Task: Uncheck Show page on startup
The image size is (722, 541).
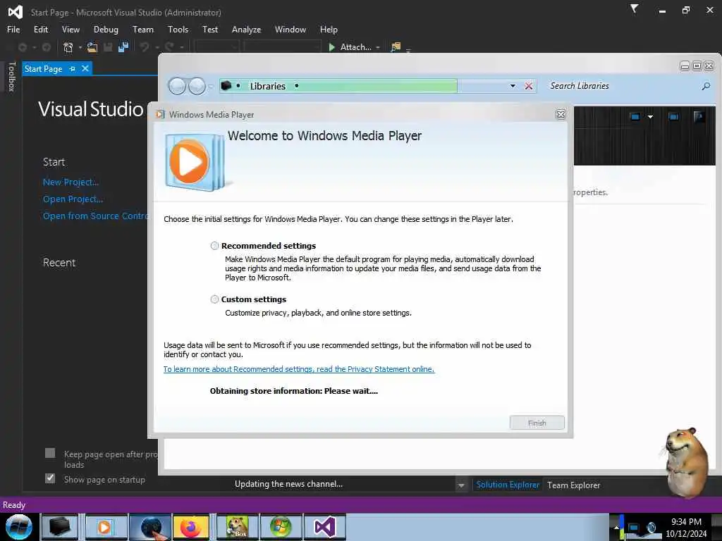Action: coord(50,478)
